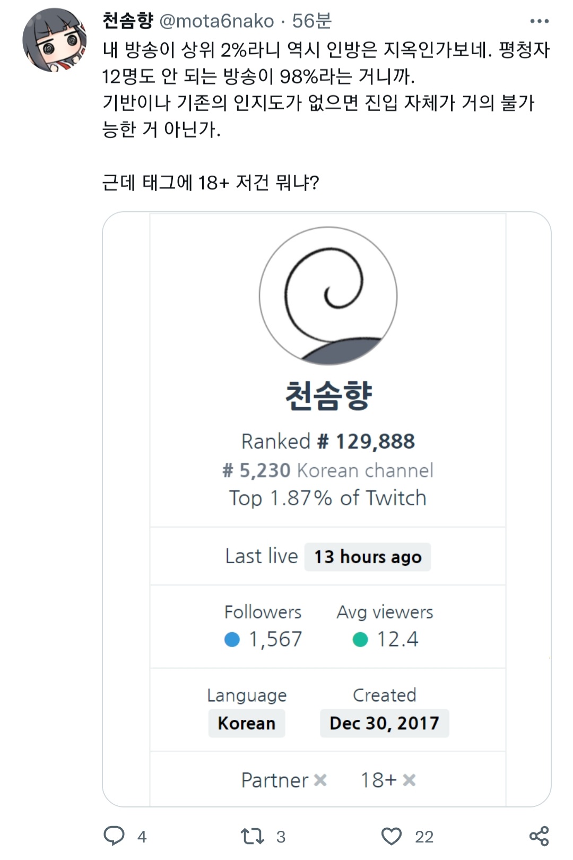Open the 천솜향 display name profile

(128, 21)
